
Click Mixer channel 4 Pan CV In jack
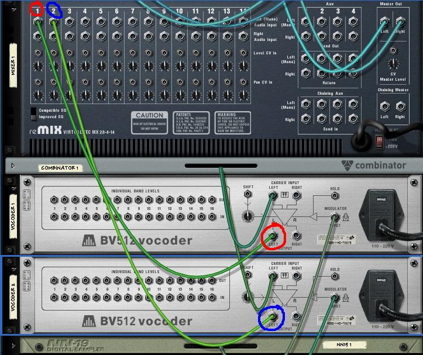coord(85,82)
